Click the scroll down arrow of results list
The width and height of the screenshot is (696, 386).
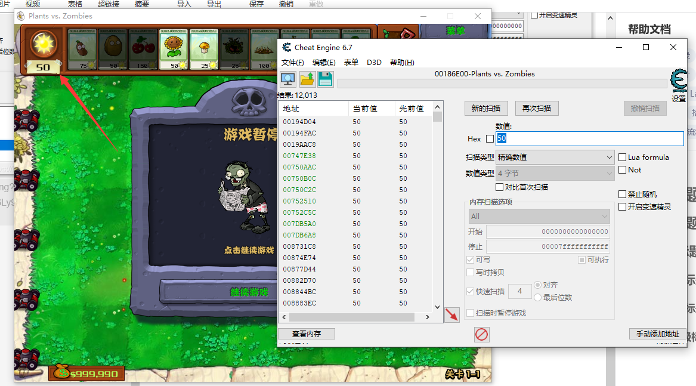(437, 307)
